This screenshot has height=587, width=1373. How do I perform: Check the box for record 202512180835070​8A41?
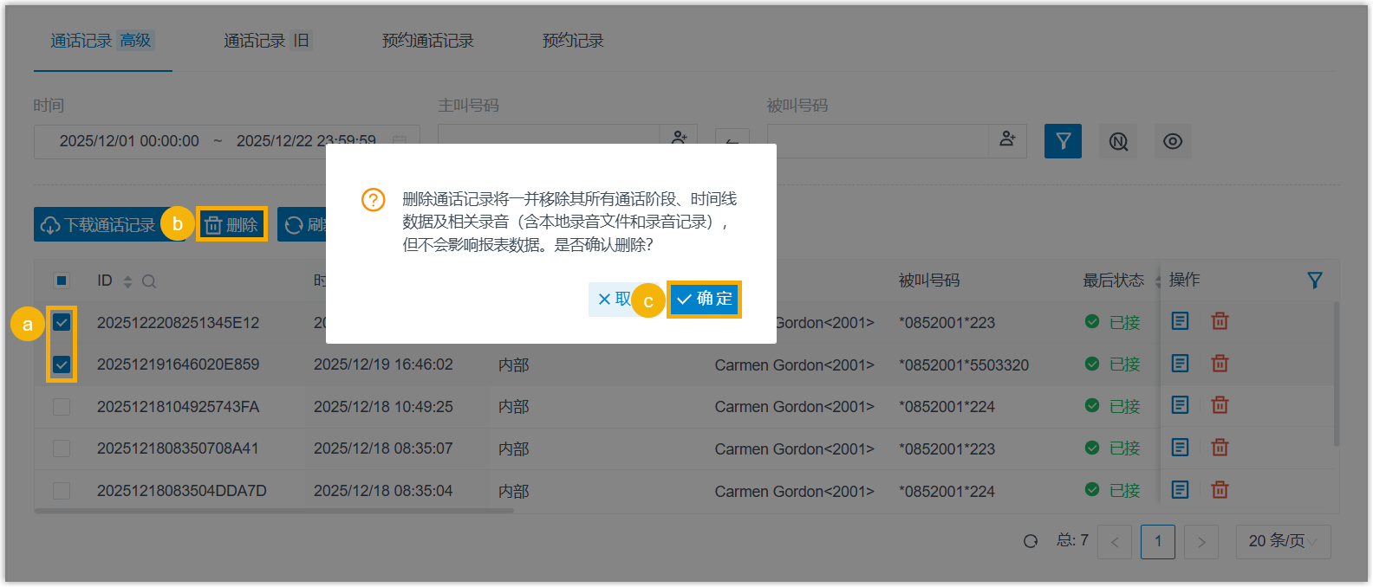click(x=62, y=448)
